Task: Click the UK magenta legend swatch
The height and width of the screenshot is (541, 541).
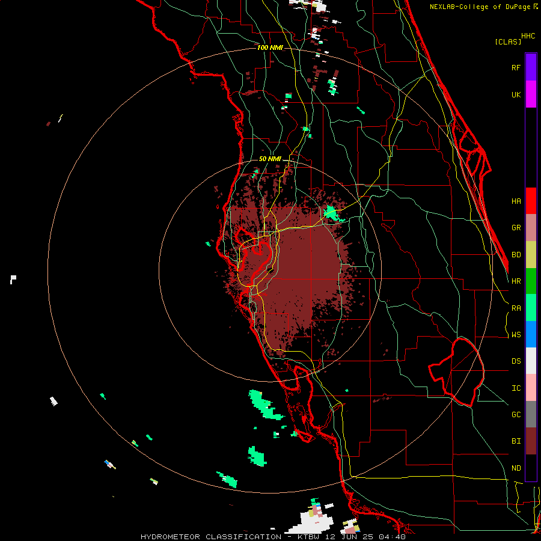Action: tap(531, 94)
